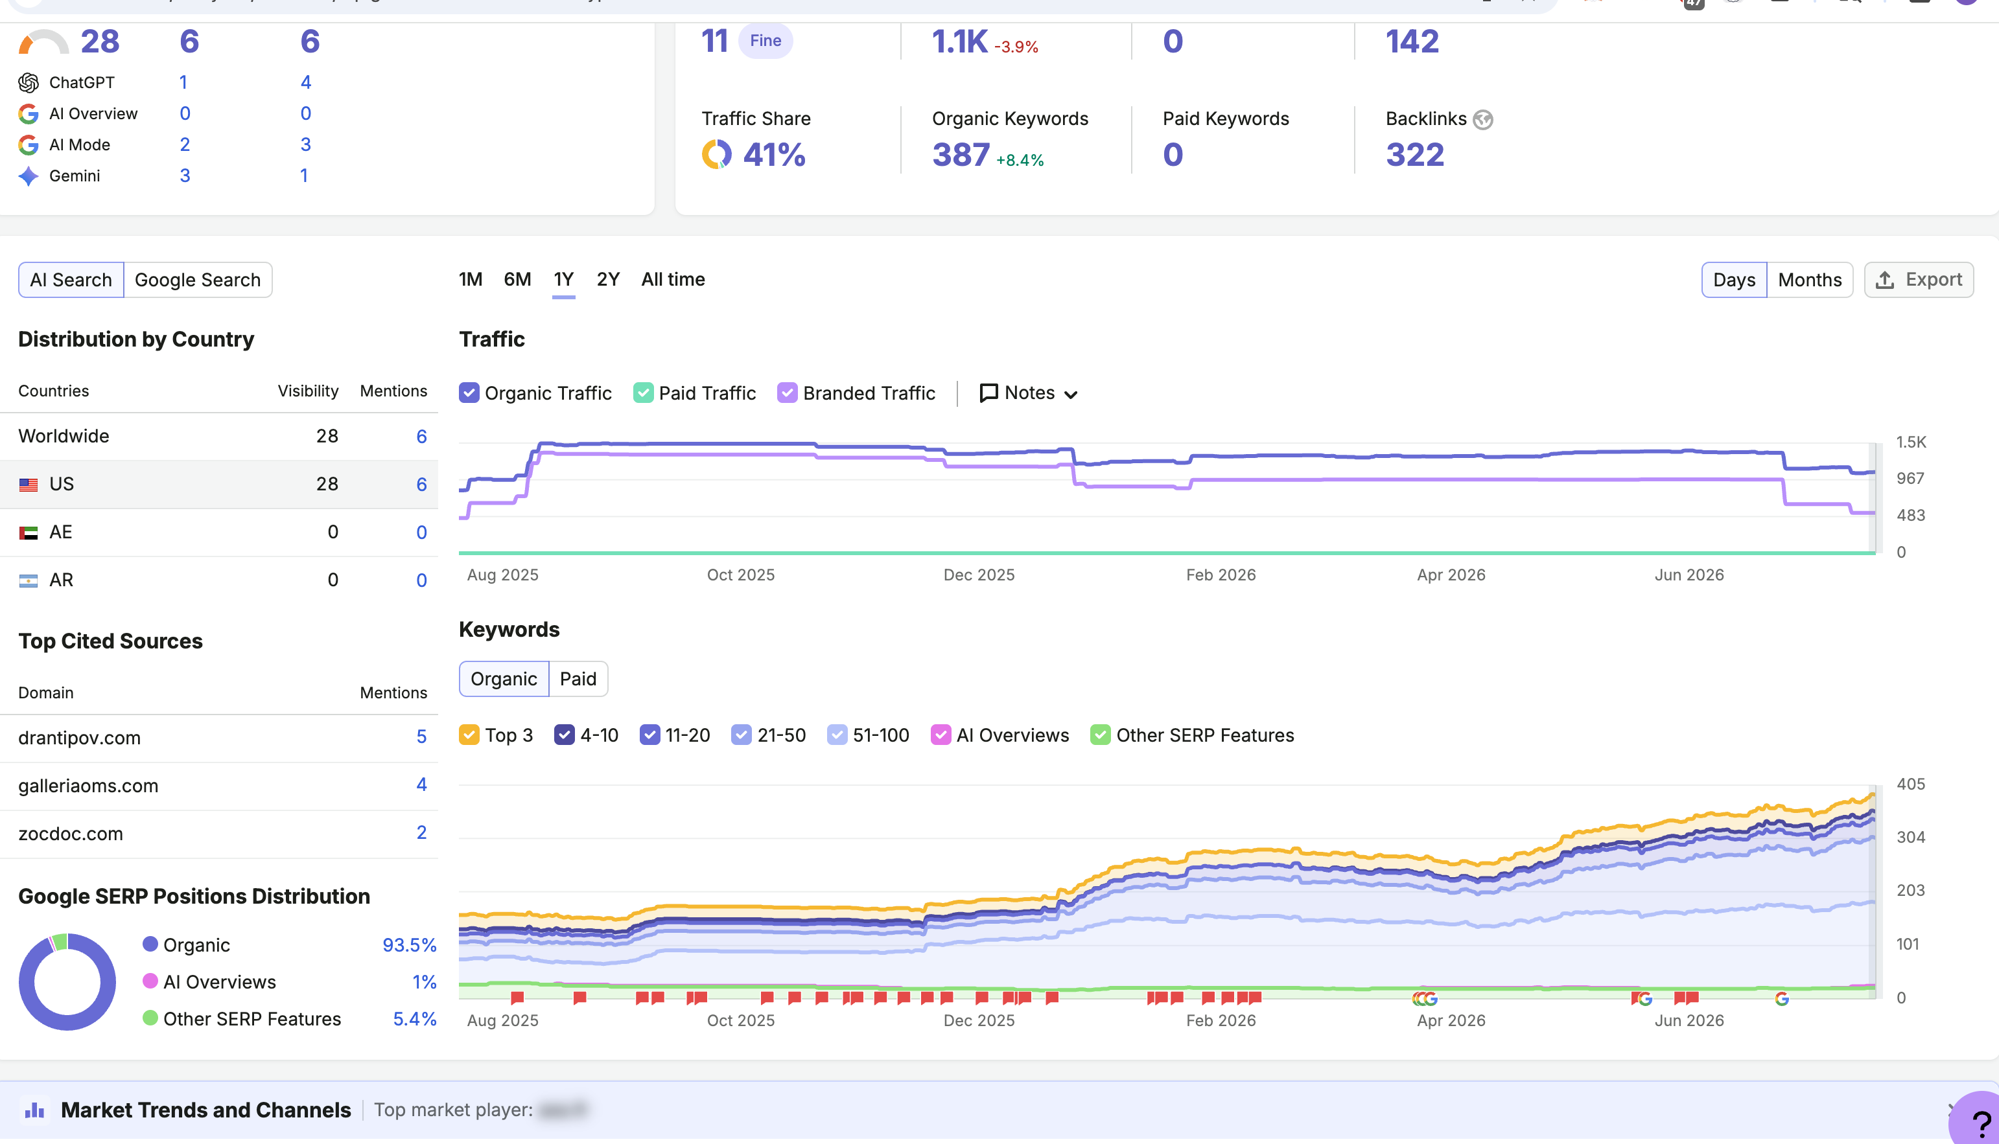Click the Export upload icon
Image resolution: width=1999 pixels, height=1144 pixels.
pyautogui.click(x=1884, y=280)
